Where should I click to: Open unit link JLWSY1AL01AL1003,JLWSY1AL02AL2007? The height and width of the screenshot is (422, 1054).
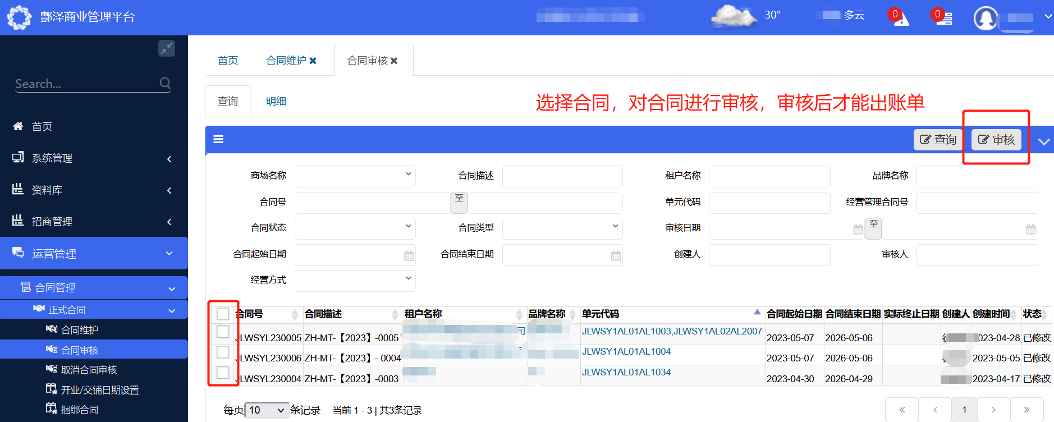(672, 331)
